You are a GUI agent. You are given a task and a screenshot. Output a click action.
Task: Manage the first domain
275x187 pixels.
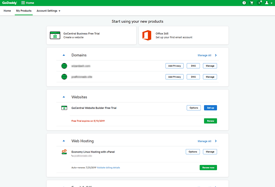pos(210,66)
